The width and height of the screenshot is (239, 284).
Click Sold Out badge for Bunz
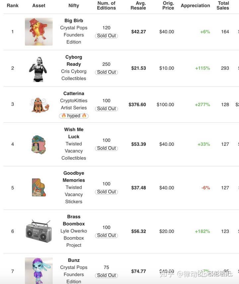[107, 275]
